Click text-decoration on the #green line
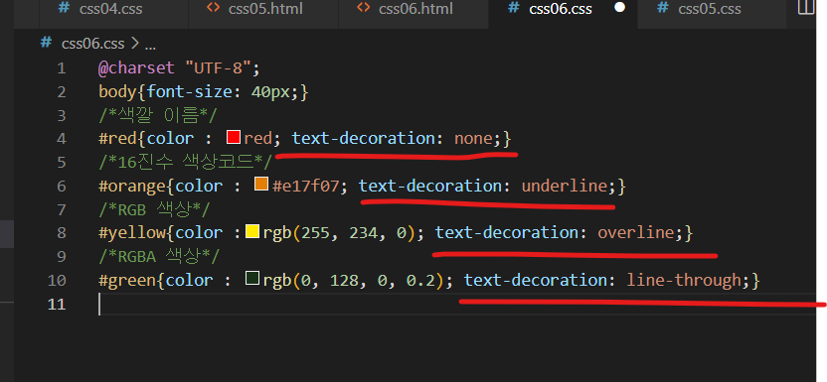 tap(536, 280)
